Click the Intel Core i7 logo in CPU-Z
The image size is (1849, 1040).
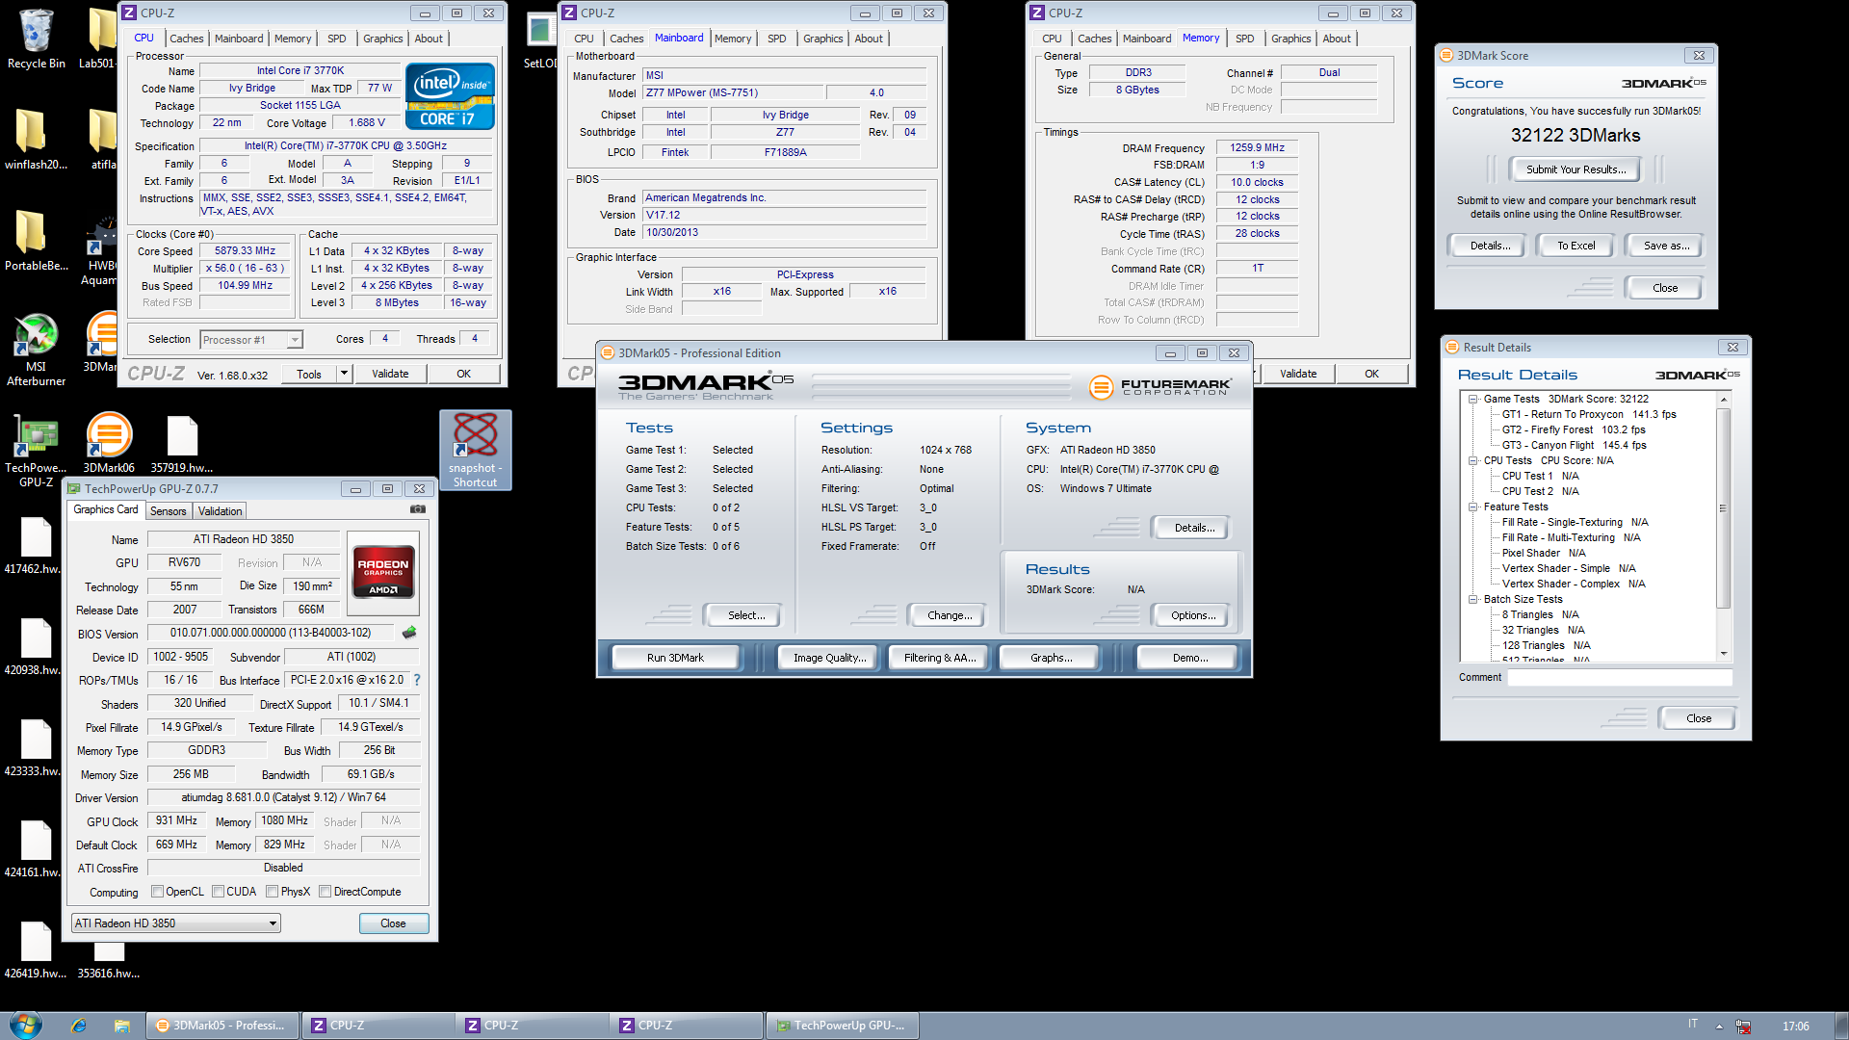[x=450, y=96]
